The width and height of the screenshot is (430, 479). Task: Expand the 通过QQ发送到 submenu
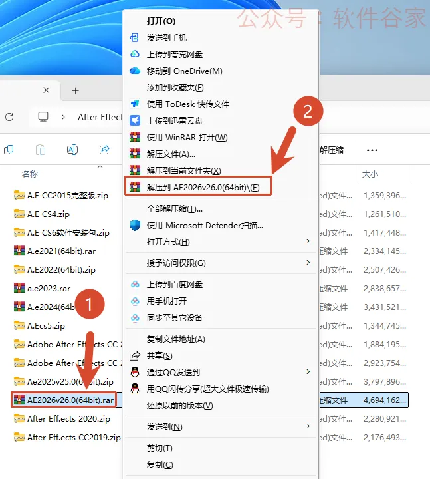[x=308, y=371]
